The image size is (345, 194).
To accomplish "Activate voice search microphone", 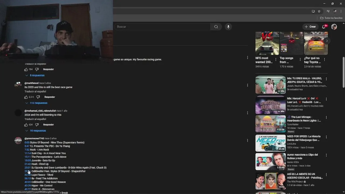I will point(228,27).
